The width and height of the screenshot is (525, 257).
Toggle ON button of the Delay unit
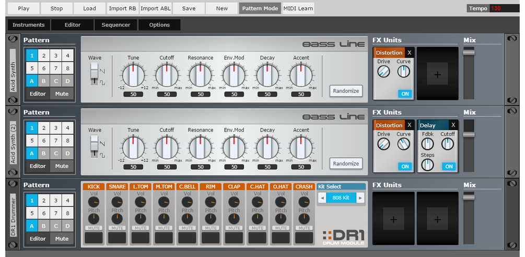click(x=449, y=166)
